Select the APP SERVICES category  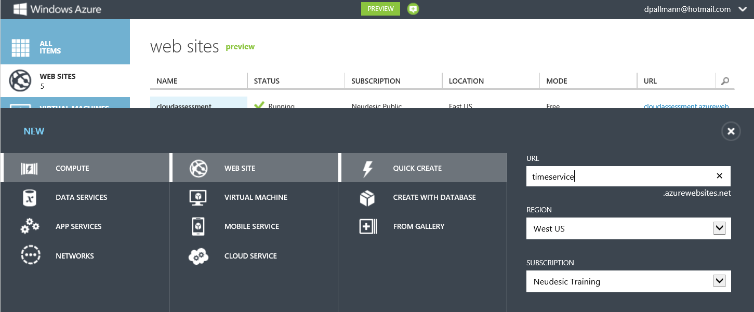click(x=85, y=226)
